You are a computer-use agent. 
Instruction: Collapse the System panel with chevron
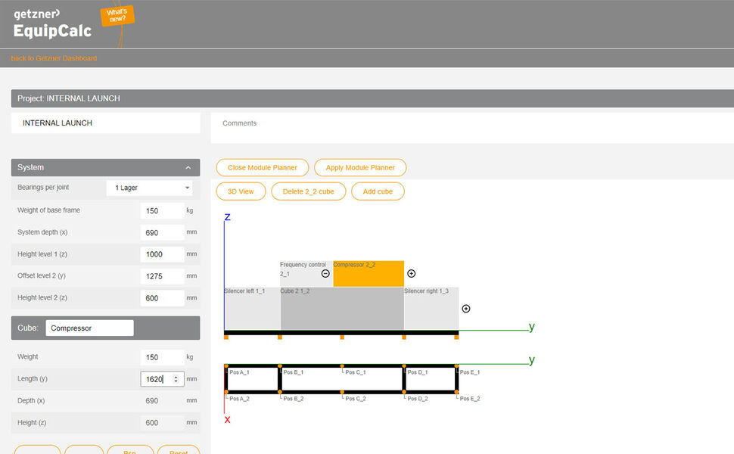pos(188,167)
